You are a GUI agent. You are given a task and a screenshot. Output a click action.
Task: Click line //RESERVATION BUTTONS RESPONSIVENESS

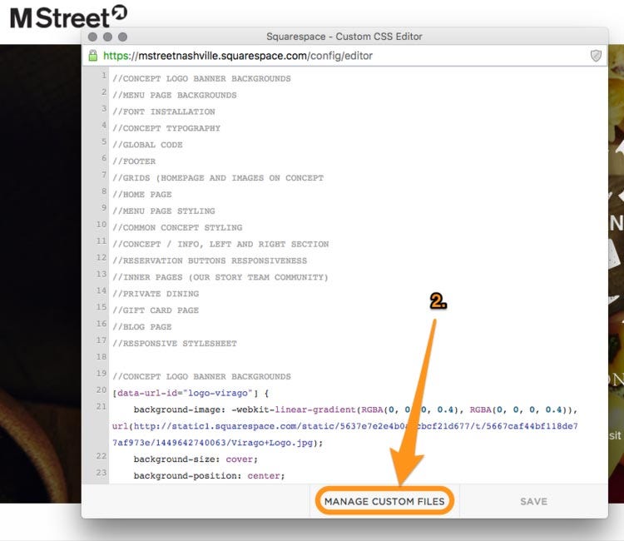tap(210, 261)
